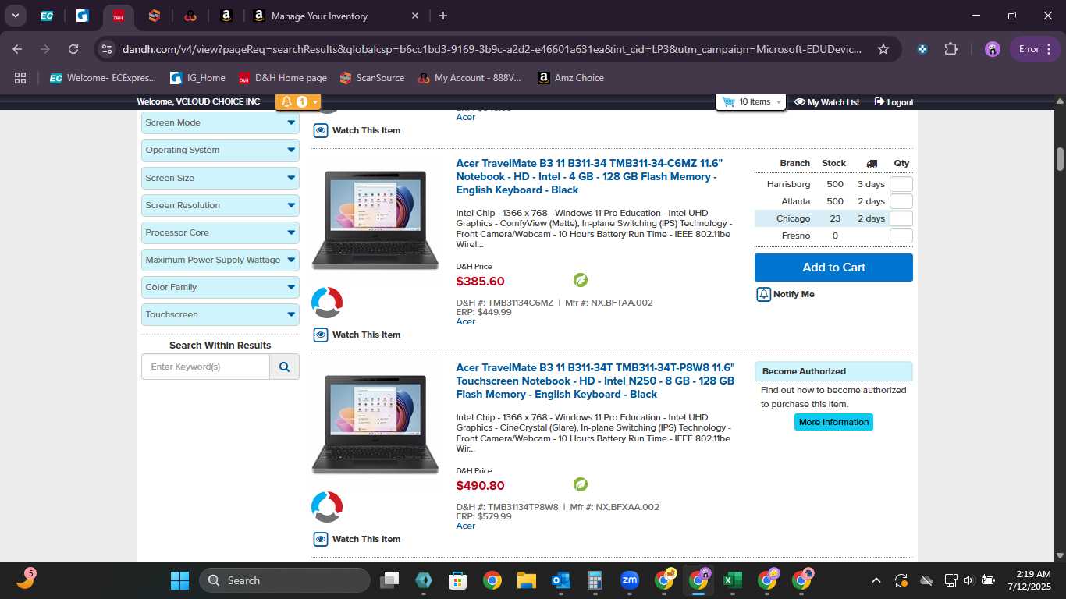This screenshot has width=1066, height=599.
Task: Open the IG_Home bookmark
Action: [x=197, y=78]
